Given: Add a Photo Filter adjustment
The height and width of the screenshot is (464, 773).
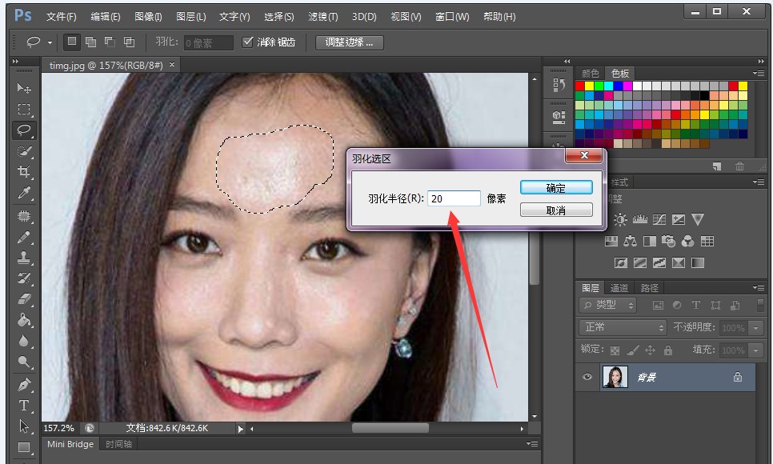Looking at the screenshot, I should coord(668,241).
